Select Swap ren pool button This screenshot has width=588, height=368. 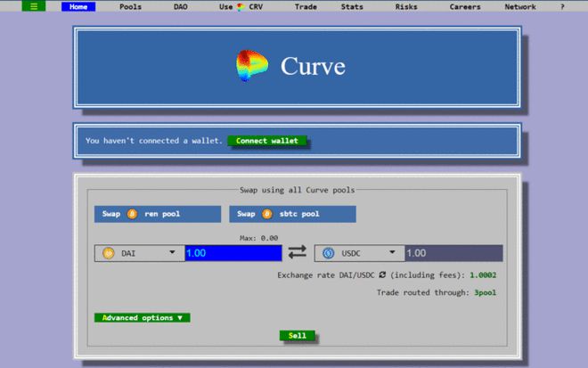[x=158, y=214]
